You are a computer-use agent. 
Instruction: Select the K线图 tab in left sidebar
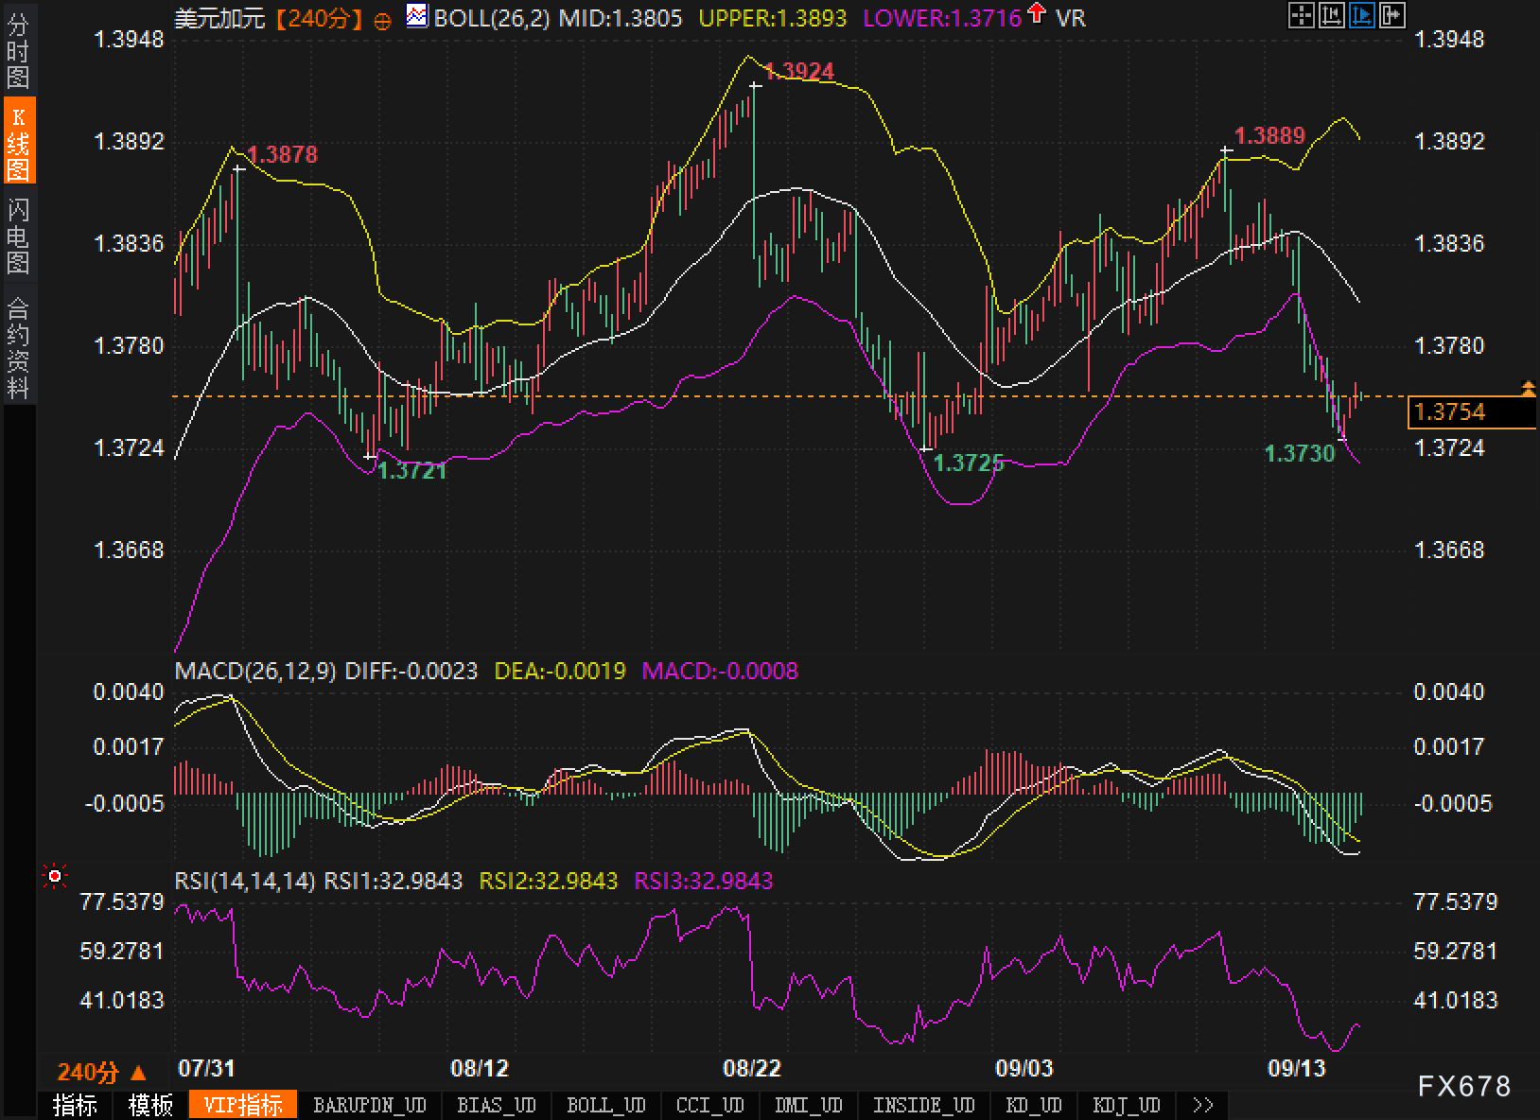(18, 142)
